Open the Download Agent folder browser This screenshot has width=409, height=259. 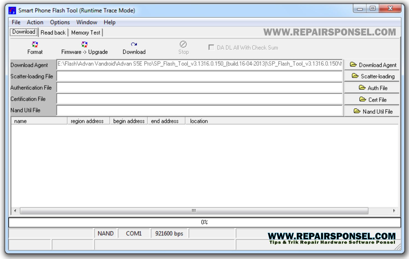tap(372, 65)
